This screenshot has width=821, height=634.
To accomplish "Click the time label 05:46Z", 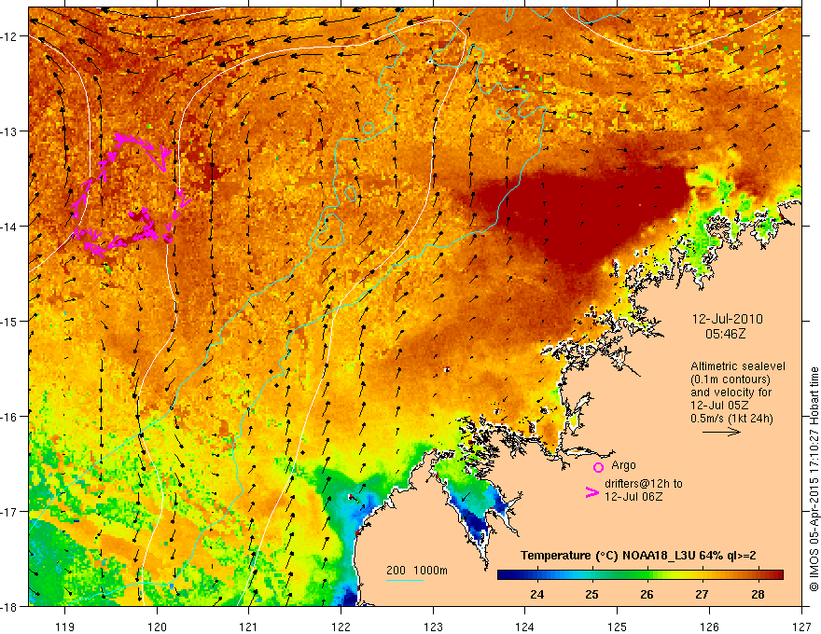I will click(725, 333).
